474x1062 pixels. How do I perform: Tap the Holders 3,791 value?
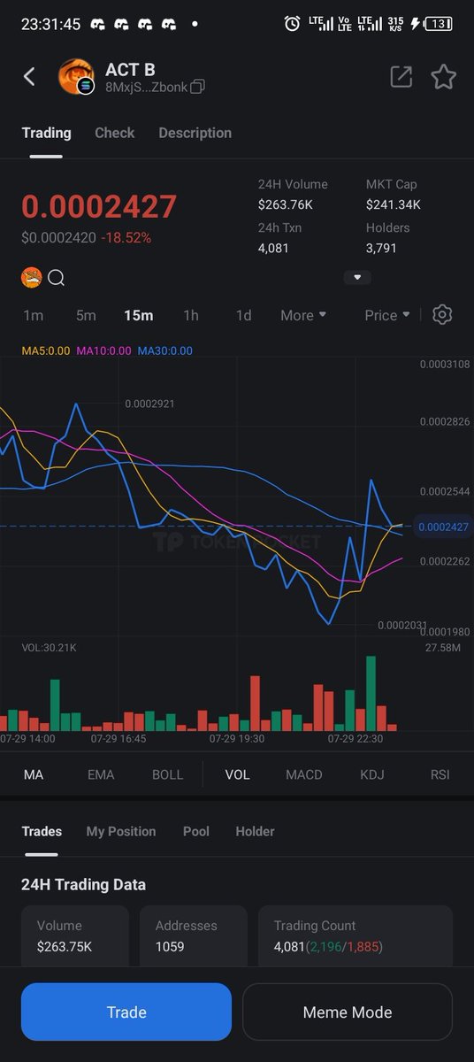[382, 249]
